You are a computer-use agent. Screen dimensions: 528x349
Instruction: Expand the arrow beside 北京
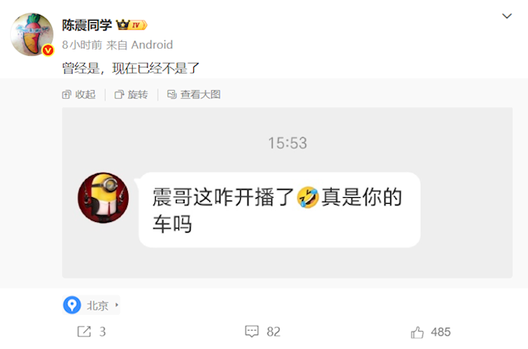(x=116, y=305)
